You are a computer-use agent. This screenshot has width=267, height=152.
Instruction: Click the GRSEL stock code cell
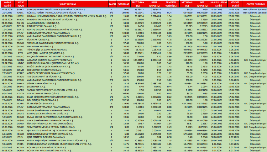point(20,13)
